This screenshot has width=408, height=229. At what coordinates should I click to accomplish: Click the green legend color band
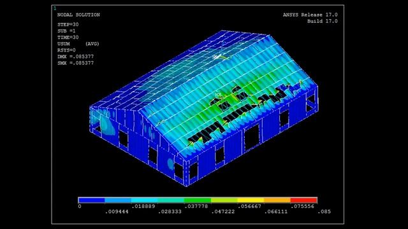click(198, 200)
